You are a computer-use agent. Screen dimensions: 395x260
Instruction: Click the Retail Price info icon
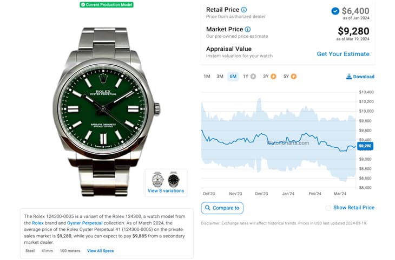click(x=244, y=10)
